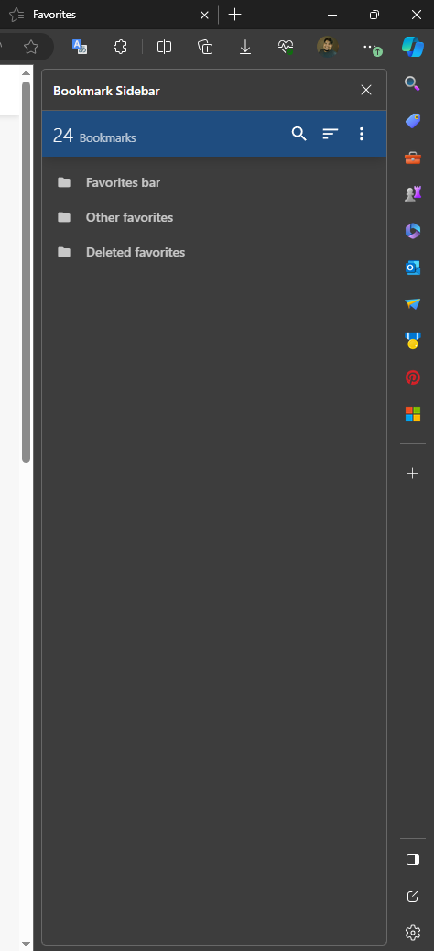The height and width of the screenshot is (951, 434).
Task: Open sidebar settings gear
Action: 413,932
